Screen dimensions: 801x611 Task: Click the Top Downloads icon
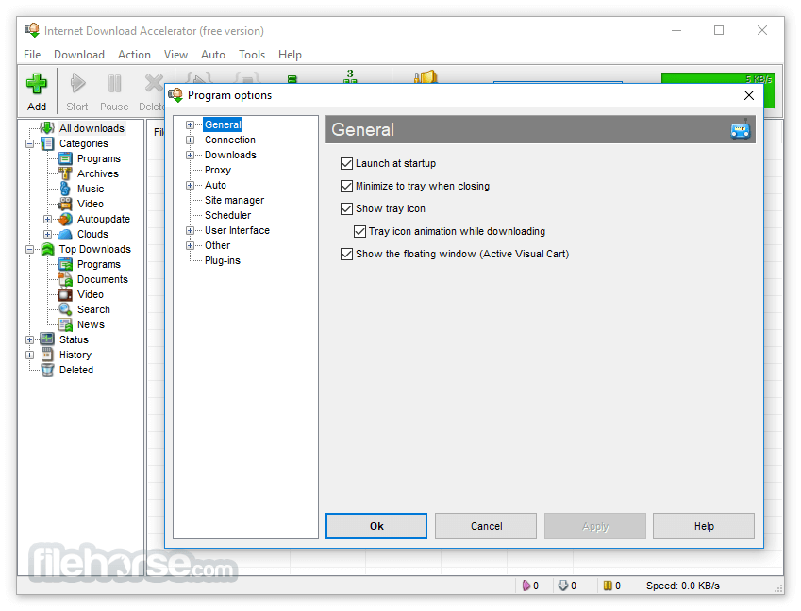[x=47, y=249]
